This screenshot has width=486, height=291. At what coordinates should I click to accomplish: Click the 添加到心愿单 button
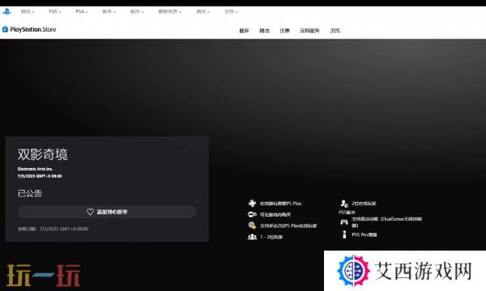click(x=107, y=212)
